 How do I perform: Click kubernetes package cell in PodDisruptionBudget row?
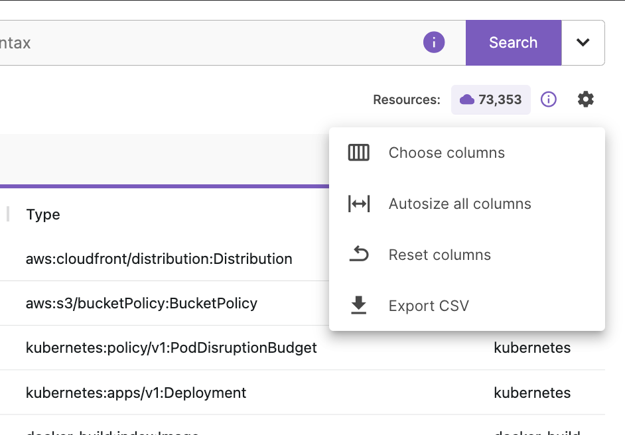pyautogui.click(x=532, y=348)
